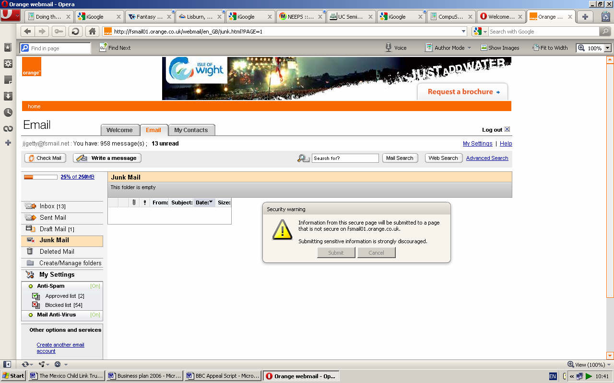
Task: Open the Bookmarks panel star icon
Action: pos(8,48)
